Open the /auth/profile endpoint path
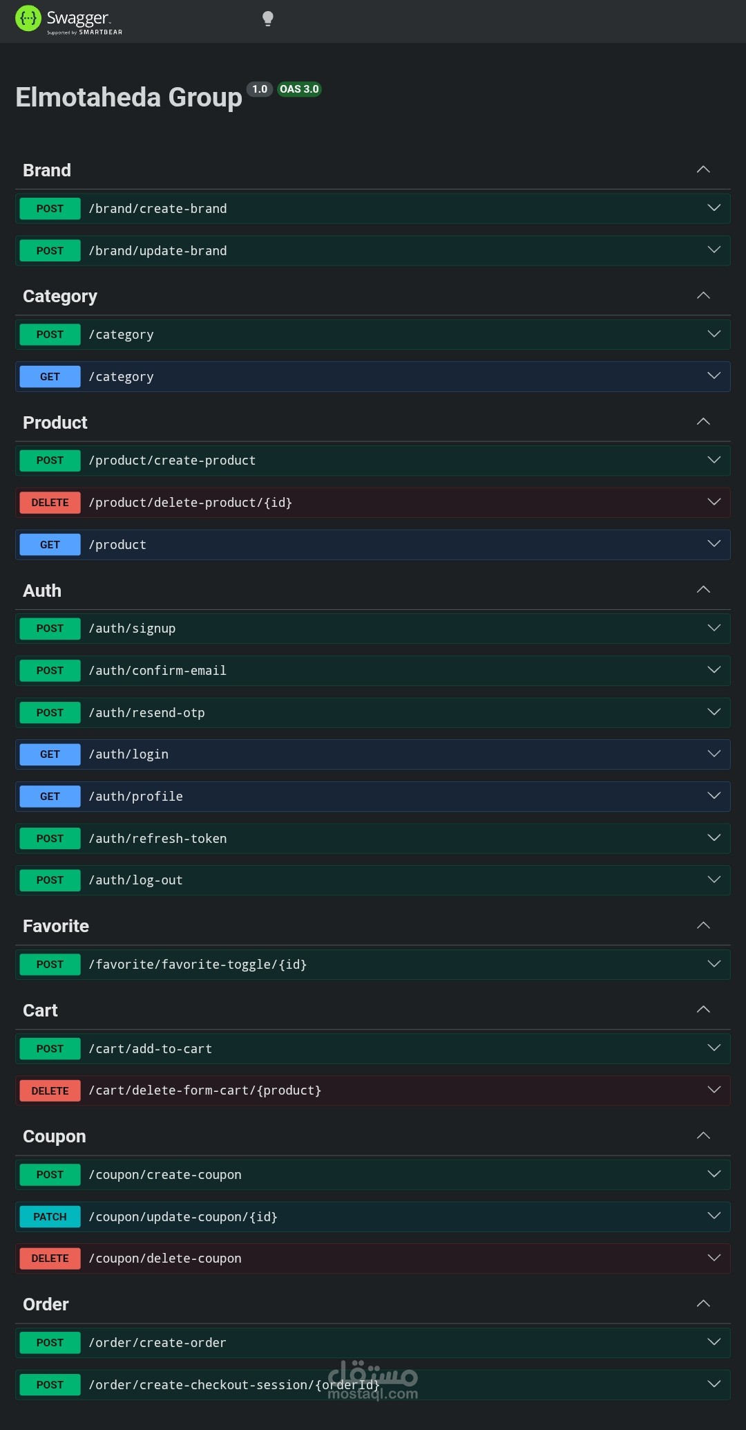The width and height of the screenshot is (746, 1430). click(136, 797)
